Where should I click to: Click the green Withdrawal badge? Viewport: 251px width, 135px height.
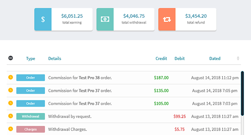point(31,116)
